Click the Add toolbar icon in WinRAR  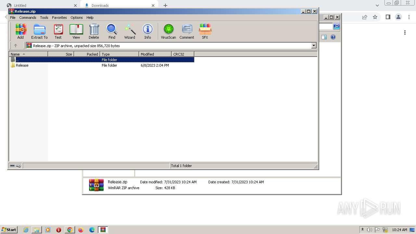pyautogui.click(x=20, y=32)
